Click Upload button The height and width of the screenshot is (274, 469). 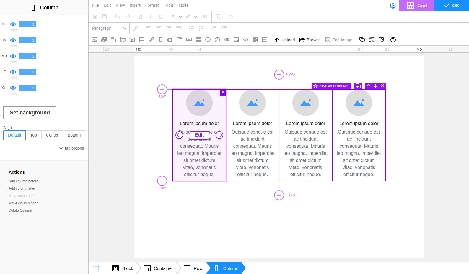coord(285,40)
